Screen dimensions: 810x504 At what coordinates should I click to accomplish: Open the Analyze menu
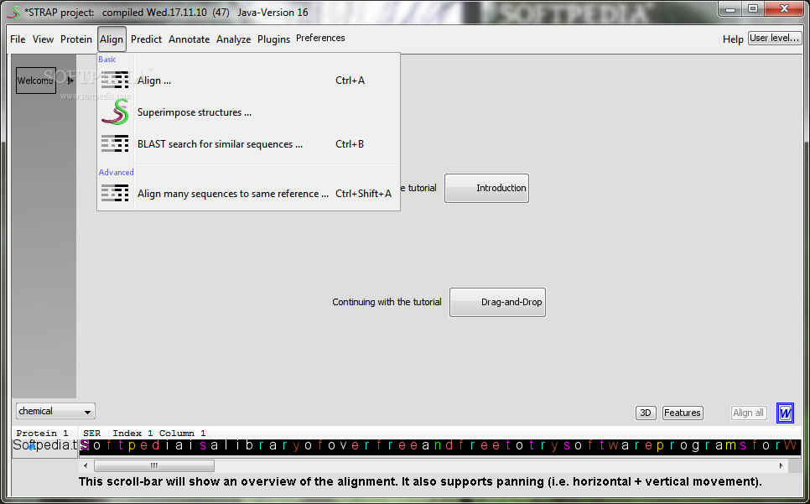coord(233,39)
